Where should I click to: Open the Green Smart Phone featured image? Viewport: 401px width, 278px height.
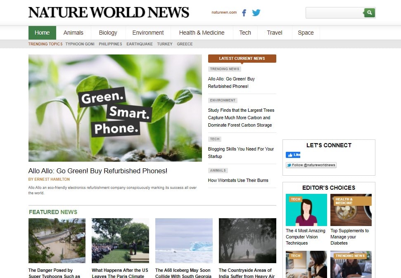115,108
